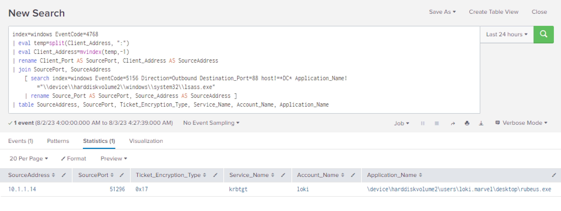
Task: Switch to the Events (1) tab
Action: (x=21, y=141)
